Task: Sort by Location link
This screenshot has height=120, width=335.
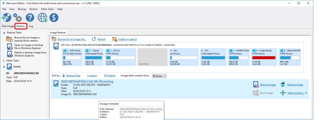Action: pos(92,76)
